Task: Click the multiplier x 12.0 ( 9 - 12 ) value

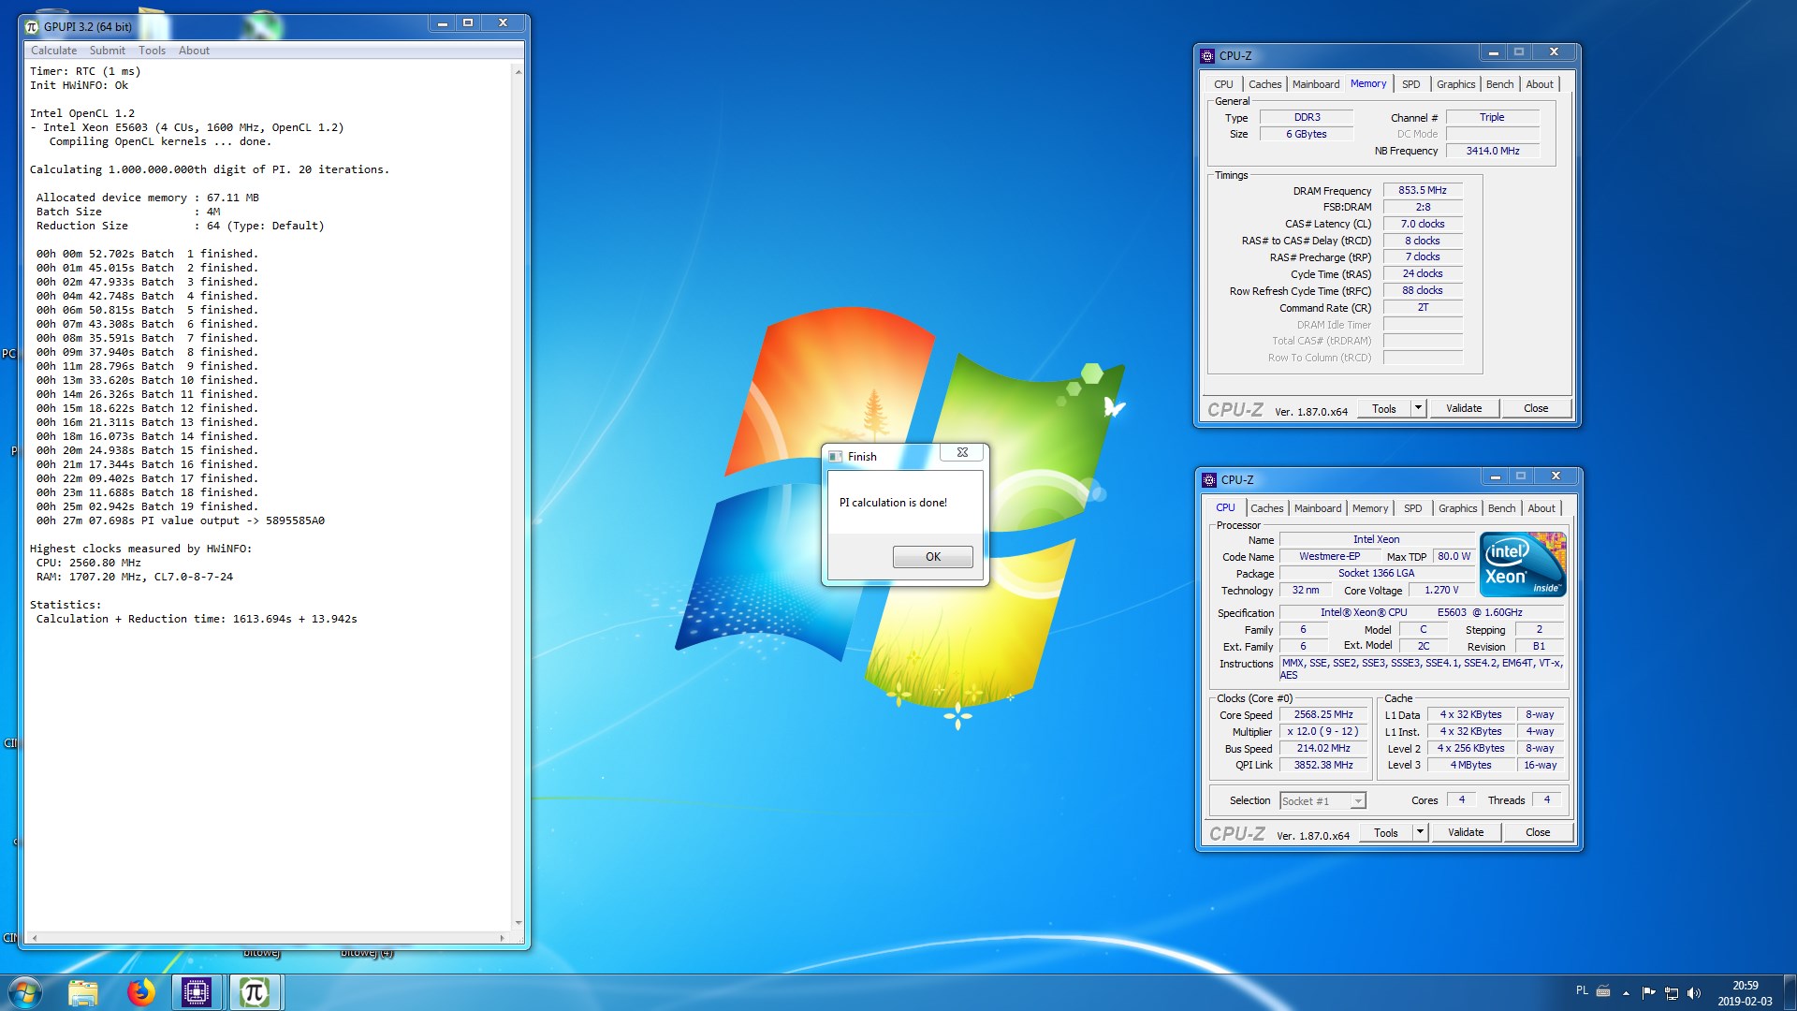Action: pyautogui.click(x=1323, y=731)
